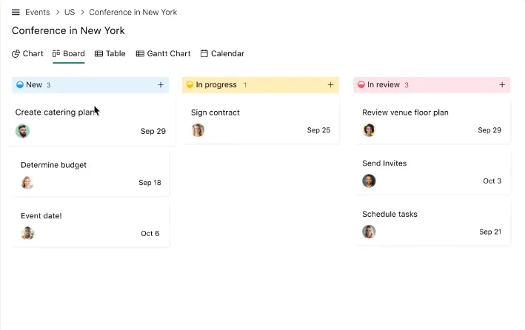The width and height of the screenshot is (525, 330).
Task: Open assignee avatar on Send Invites card
Action: [x=369, y=181]
